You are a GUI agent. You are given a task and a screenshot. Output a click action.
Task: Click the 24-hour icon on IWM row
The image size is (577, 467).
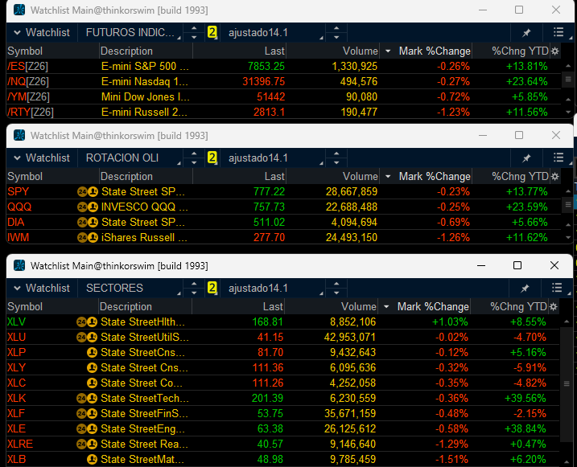(82, 237)
